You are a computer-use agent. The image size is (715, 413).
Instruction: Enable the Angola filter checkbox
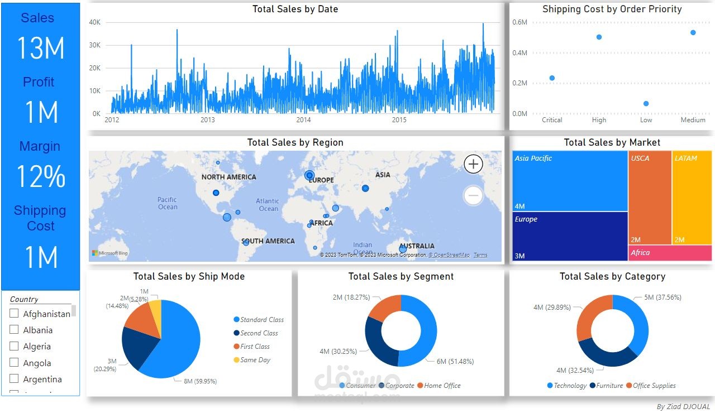click(x=14, y=362)
